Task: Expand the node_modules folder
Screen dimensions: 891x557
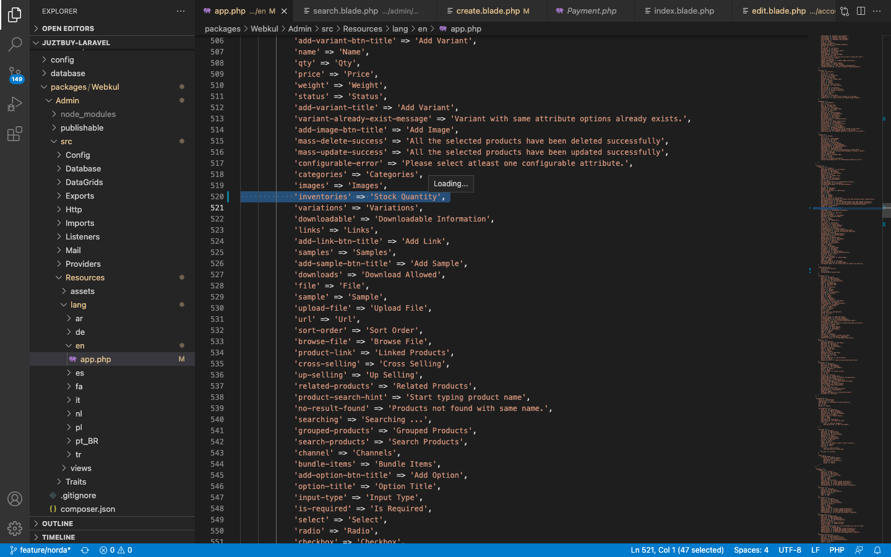Action: coord(112,114)
